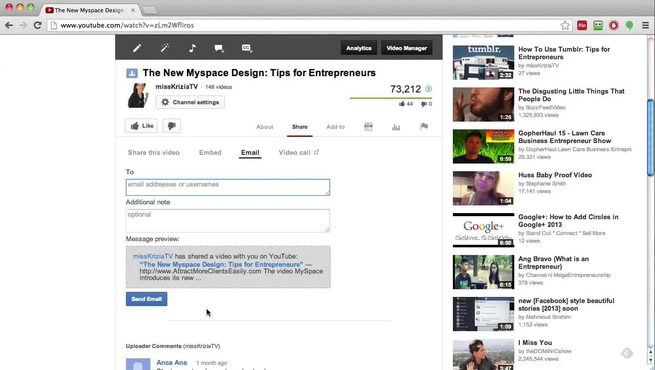Click the upload icon beside video title
Screen dimensions: 655x370
tap(132, 73)
